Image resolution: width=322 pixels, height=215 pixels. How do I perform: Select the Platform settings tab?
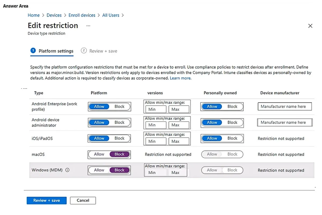[x=56, y=51]
